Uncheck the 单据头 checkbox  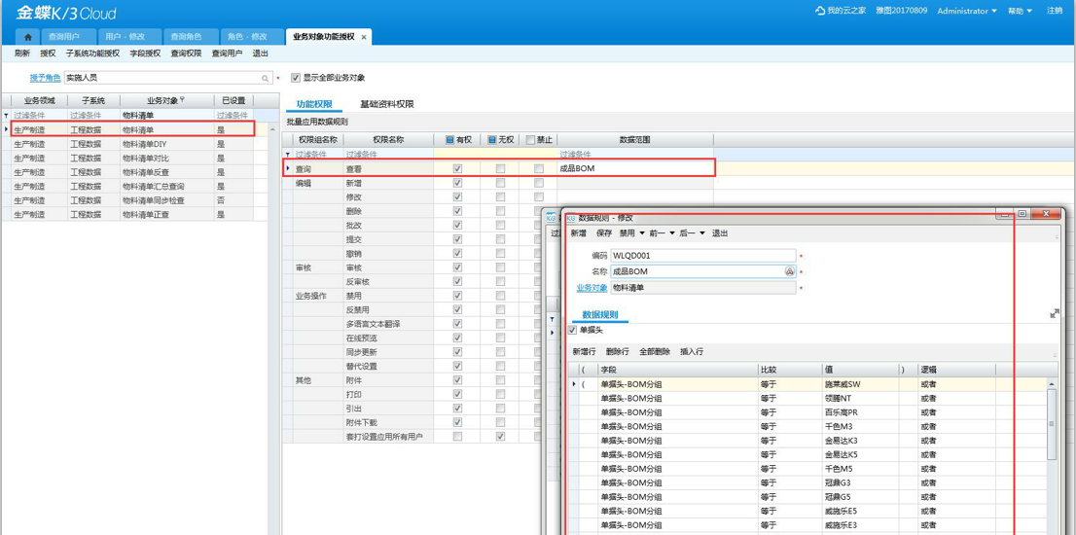[572, 331]
